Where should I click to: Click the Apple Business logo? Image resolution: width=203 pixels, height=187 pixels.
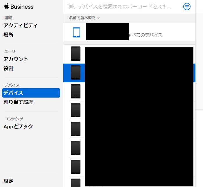[19, 6]
